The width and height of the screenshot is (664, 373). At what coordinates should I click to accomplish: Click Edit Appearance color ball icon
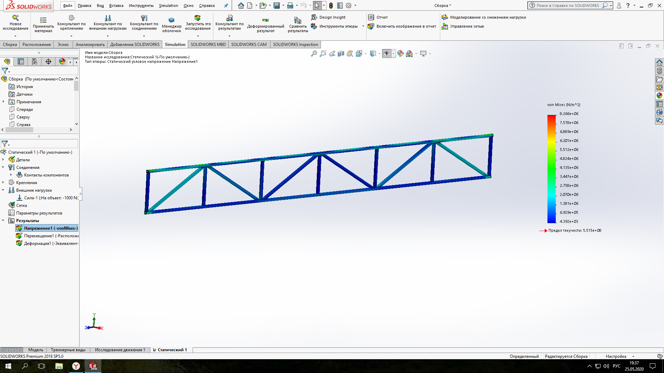(x=400, y=54)
